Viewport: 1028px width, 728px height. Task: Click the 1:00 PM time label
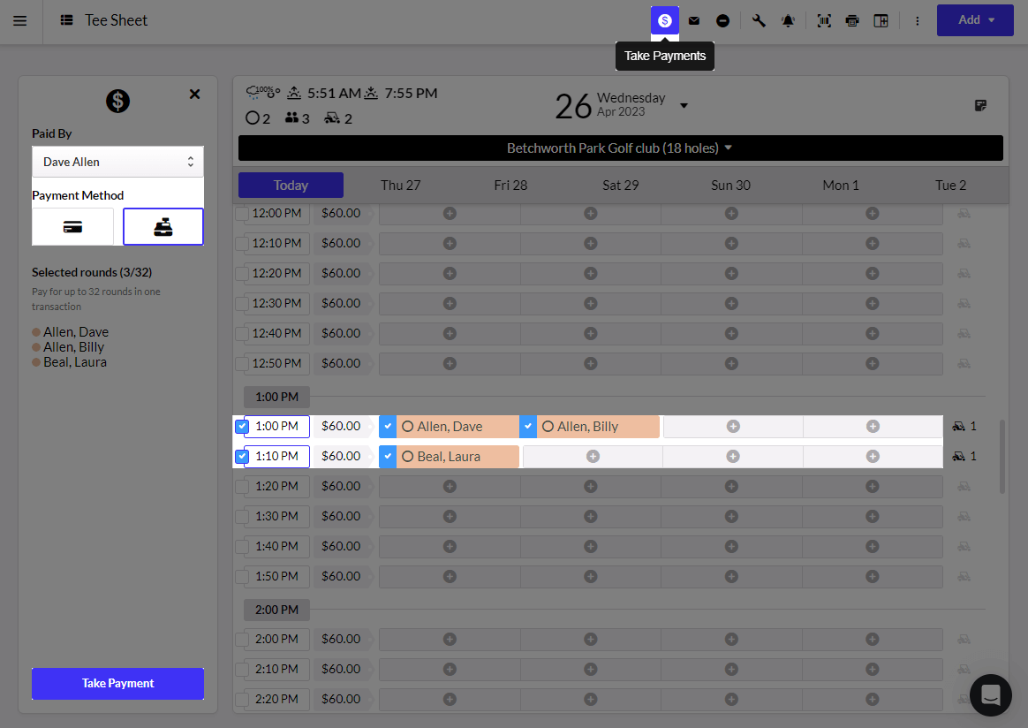coord(276,427)
